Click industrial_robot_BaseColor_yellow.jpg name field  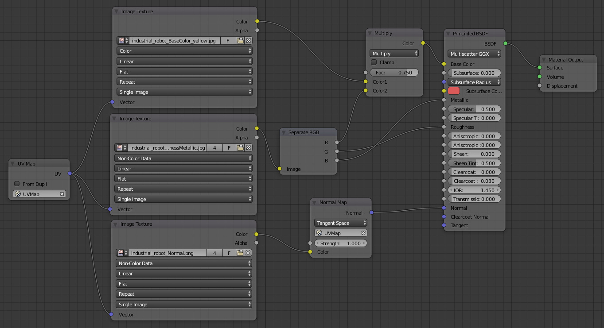click(175, 41)
